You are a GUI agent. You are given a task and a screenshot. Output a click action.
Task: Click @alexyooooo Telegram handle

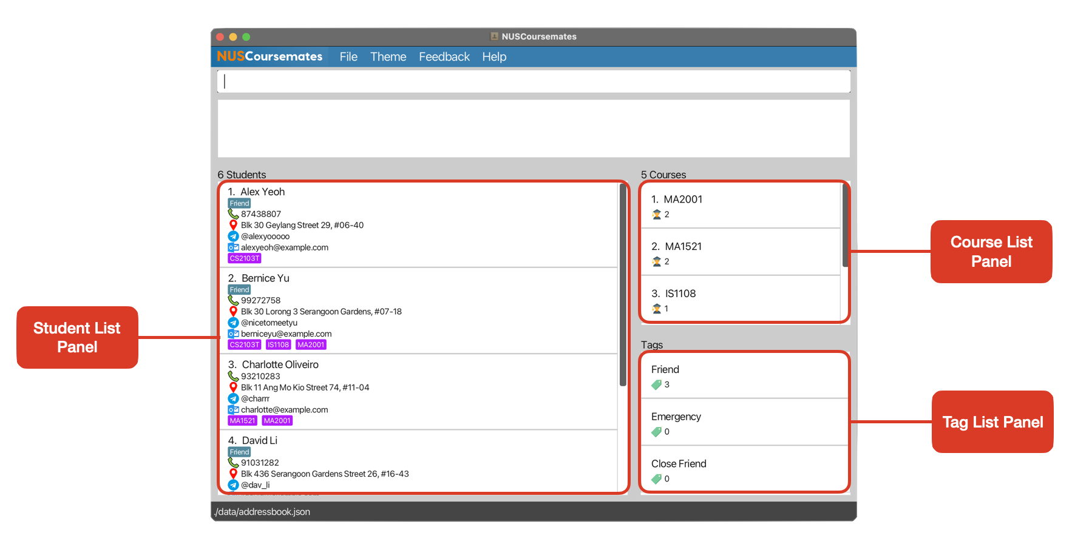click(x=265, y=237)
